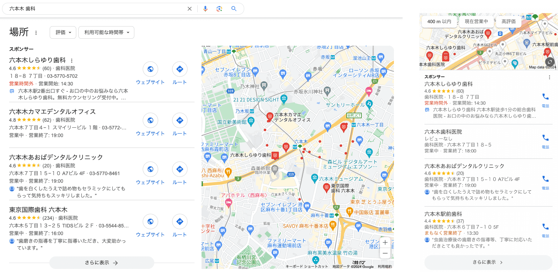Open 六本木駅前歯科 listing in right panel
The image size is (558, 278).
443,214
